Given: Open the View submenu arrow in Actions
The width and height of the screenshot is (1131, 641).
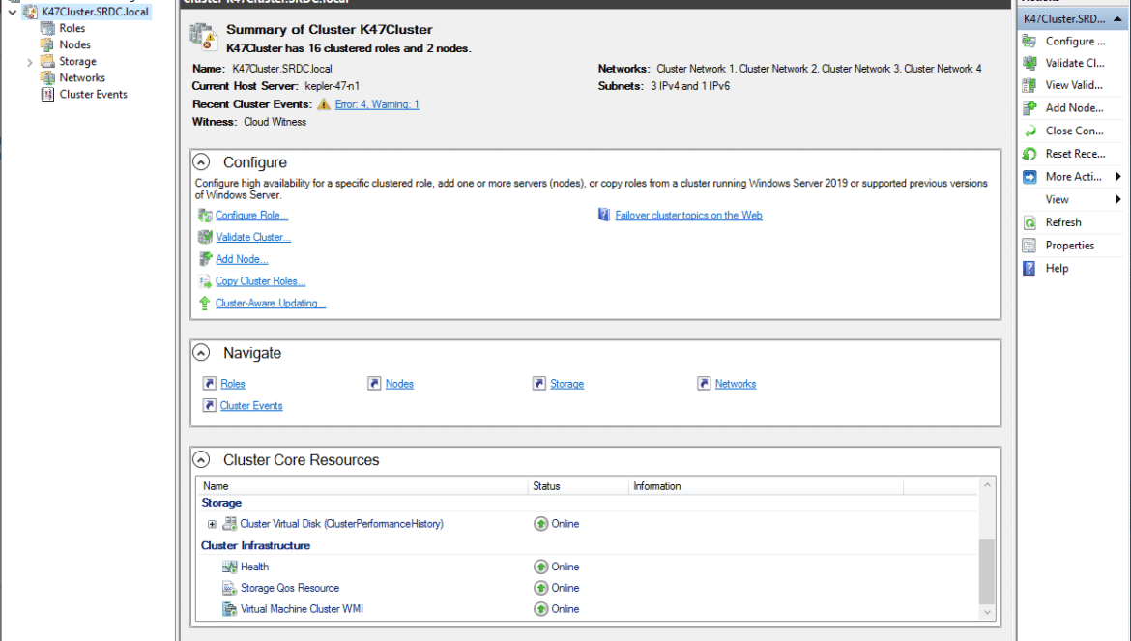Looking at the screenshot, I should click(x=1118, y=200).
